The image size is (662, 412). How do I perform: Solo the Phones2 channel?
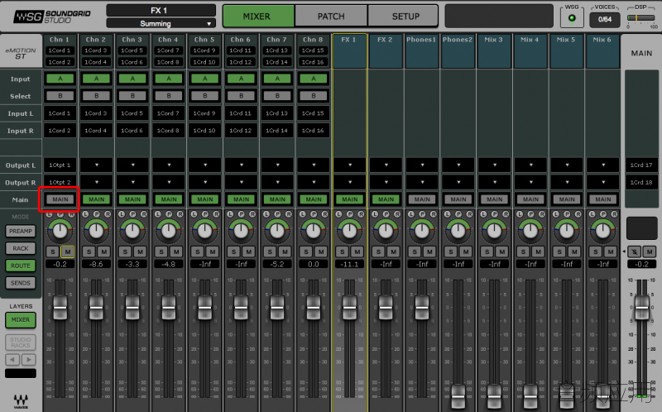(x=451, y=252)
